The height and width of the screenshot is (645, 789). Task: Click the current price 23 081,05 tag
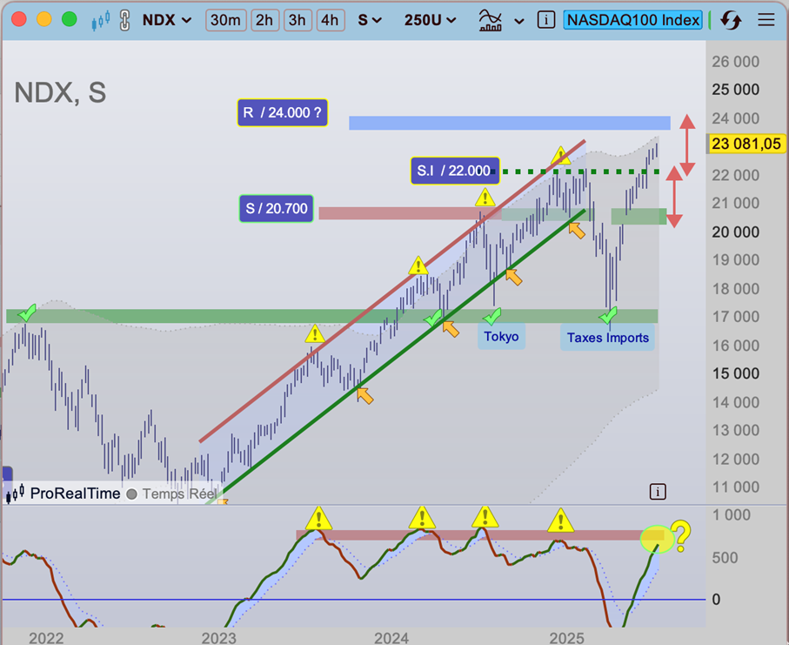[x=746, y=144]
